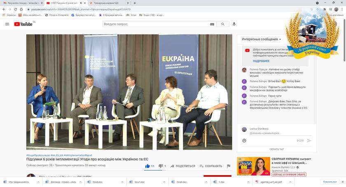Like the video with thumbs-up icon
The height and width of the screenshot is (187, 346).
pos(147,166)
